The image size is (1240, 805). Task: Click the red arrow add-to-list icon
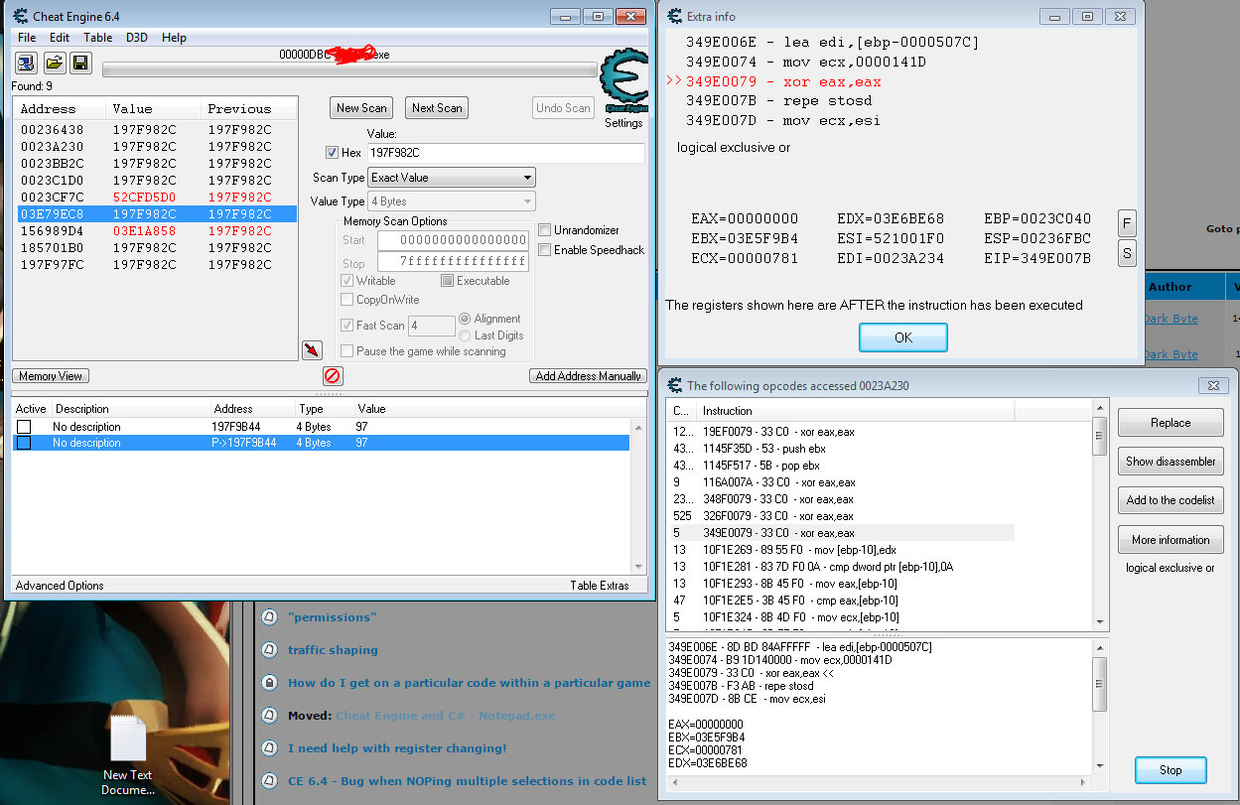pyautogui.click(x=312, y=350)
